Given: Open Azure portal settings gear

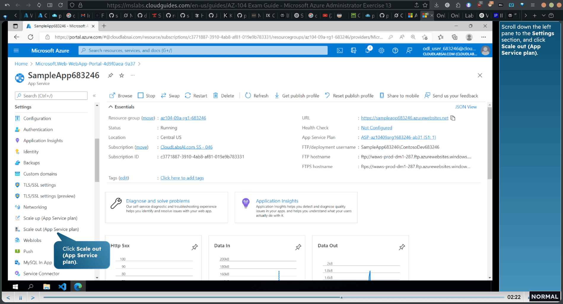Looking at the screenshot, I should pos(381,51).
